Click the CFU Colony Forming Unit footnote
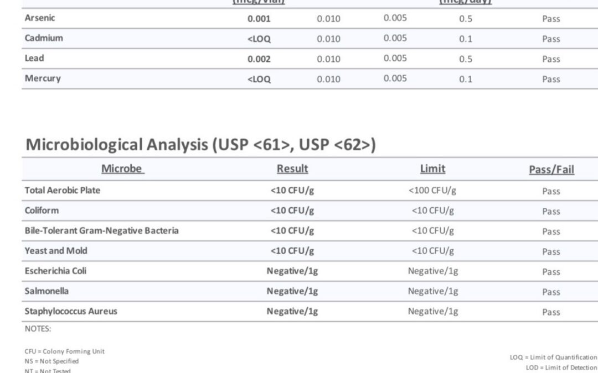Viewport: 598px width, 373px height. point(64,351)
